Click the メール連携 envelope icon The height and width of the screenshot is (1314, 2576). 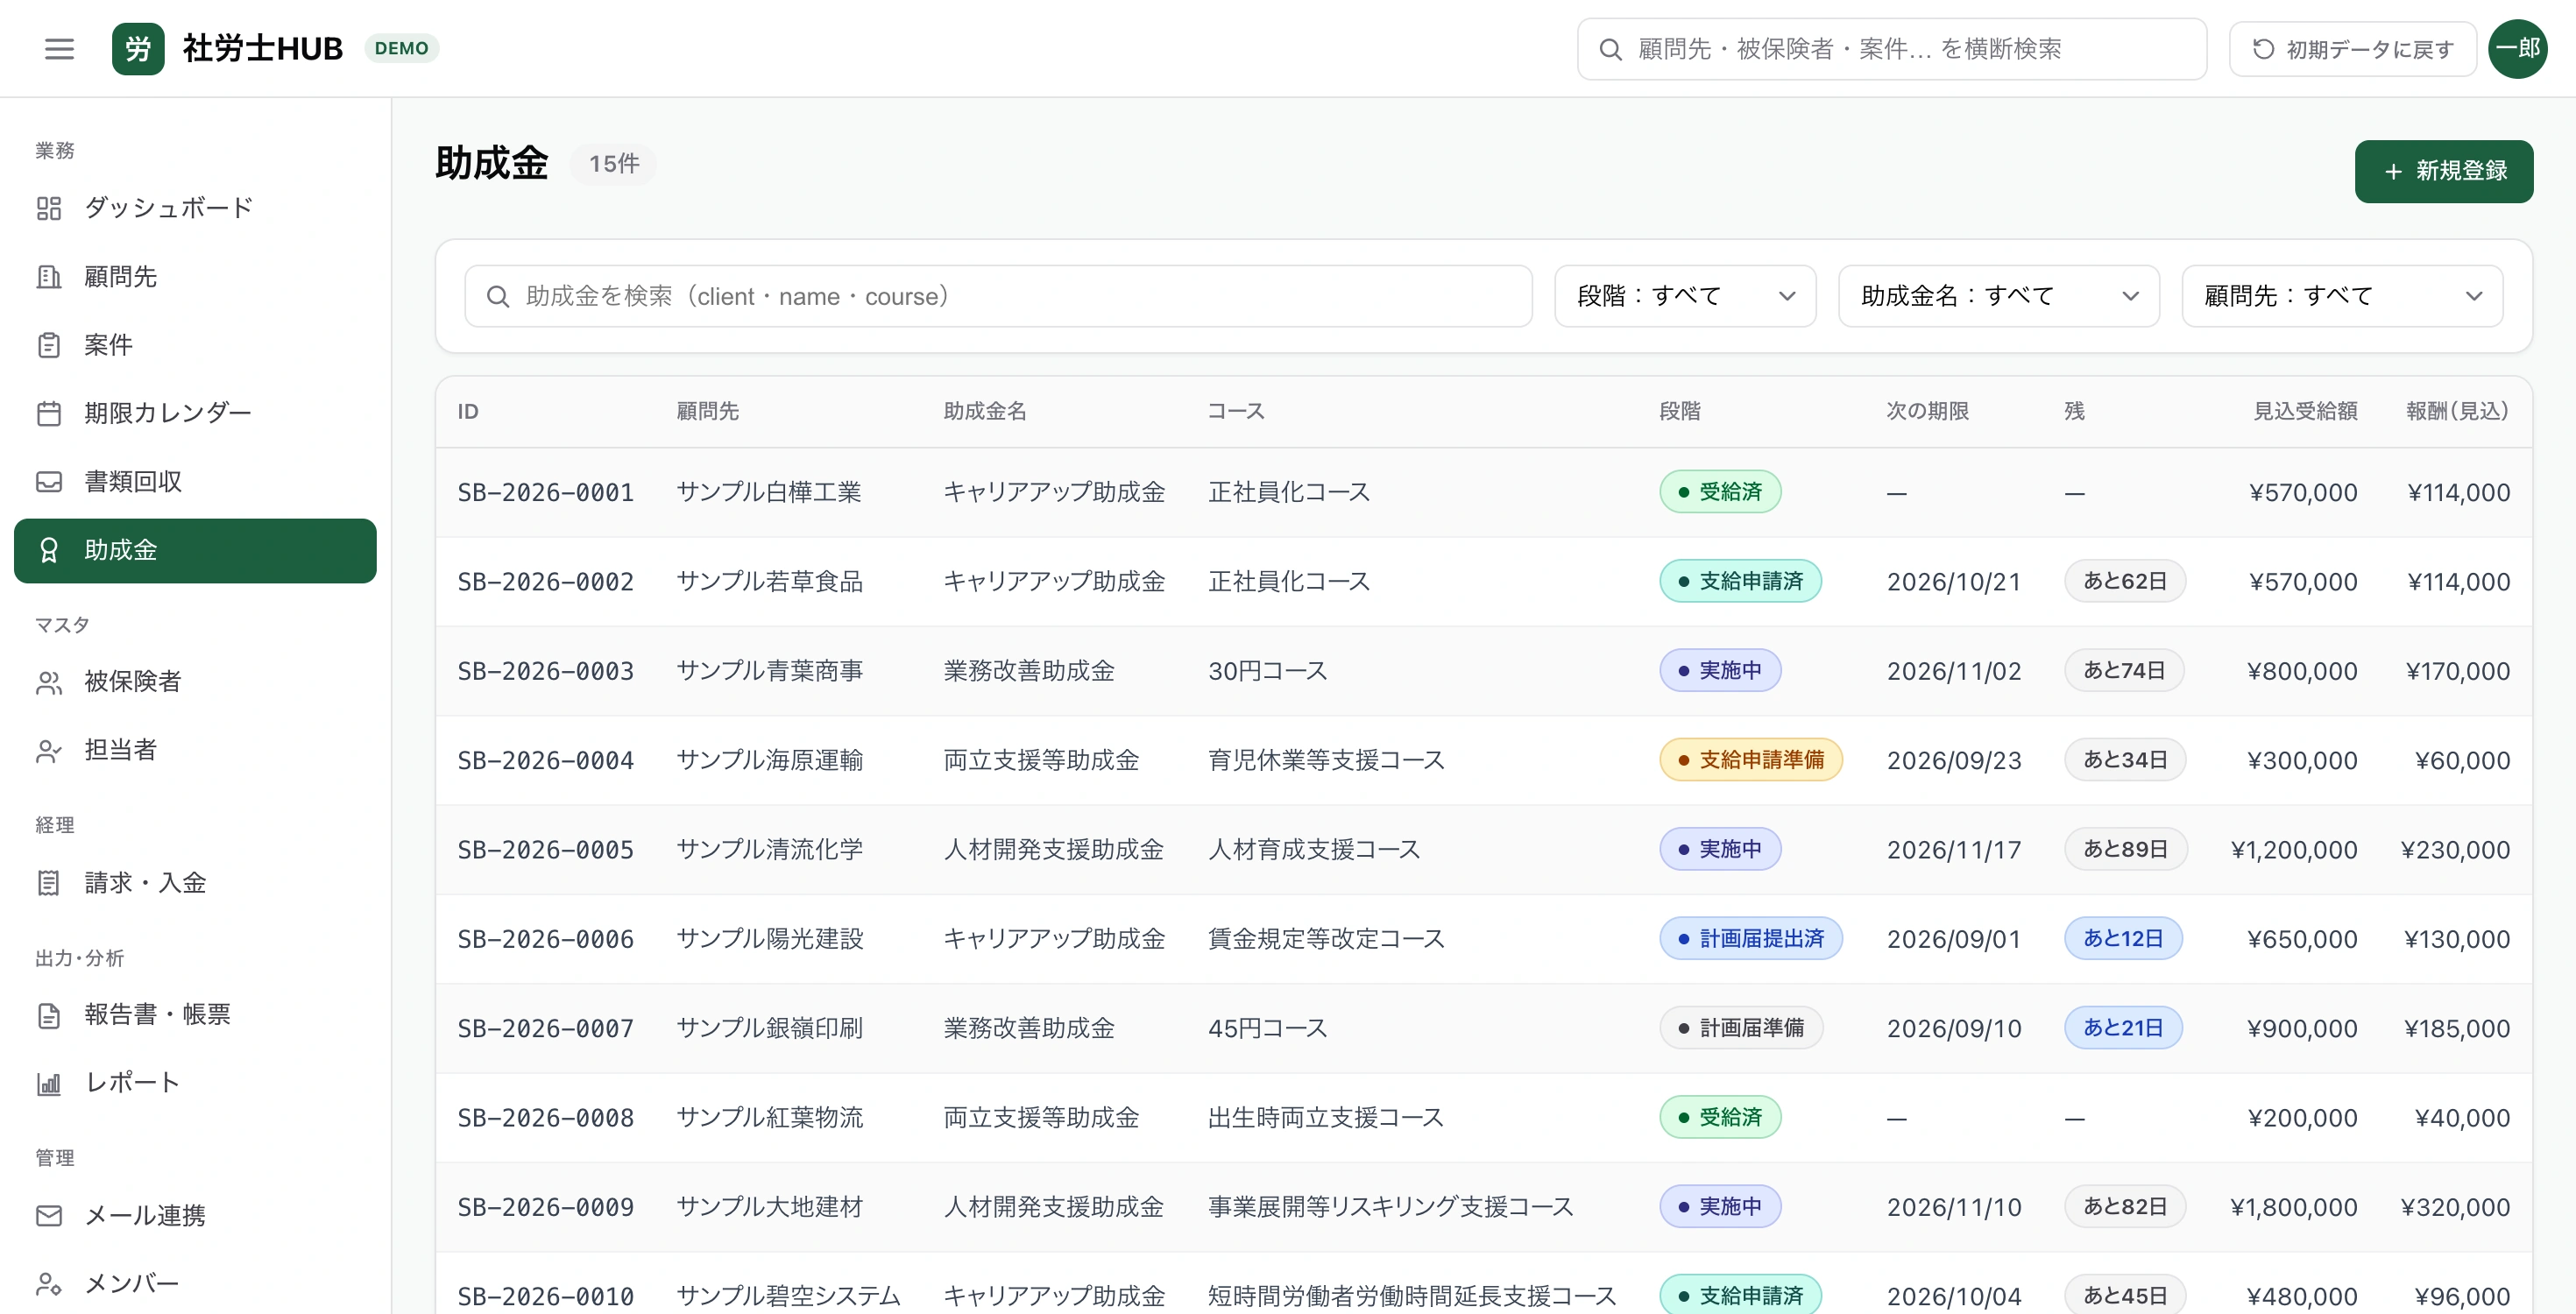(x=49, y=1216)
